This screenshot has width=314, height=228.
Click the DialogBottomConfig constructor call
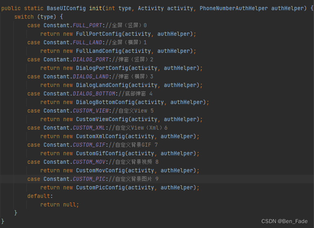[105, 102]
